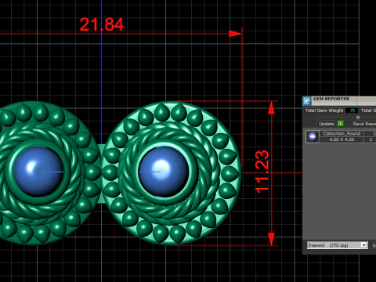This screenshot has height=282, width=376.
Task: Click the 21.84 width dimension text
Action: click(102, 24)
